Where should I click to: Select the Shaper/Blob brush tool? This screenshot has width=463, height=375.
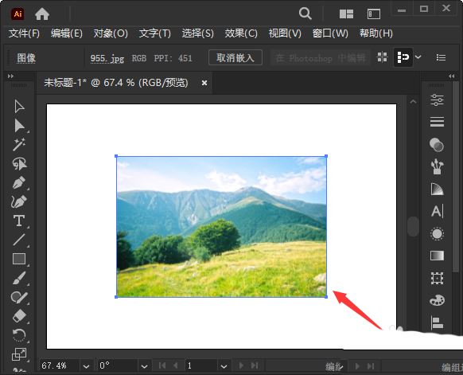pos(19,297)
